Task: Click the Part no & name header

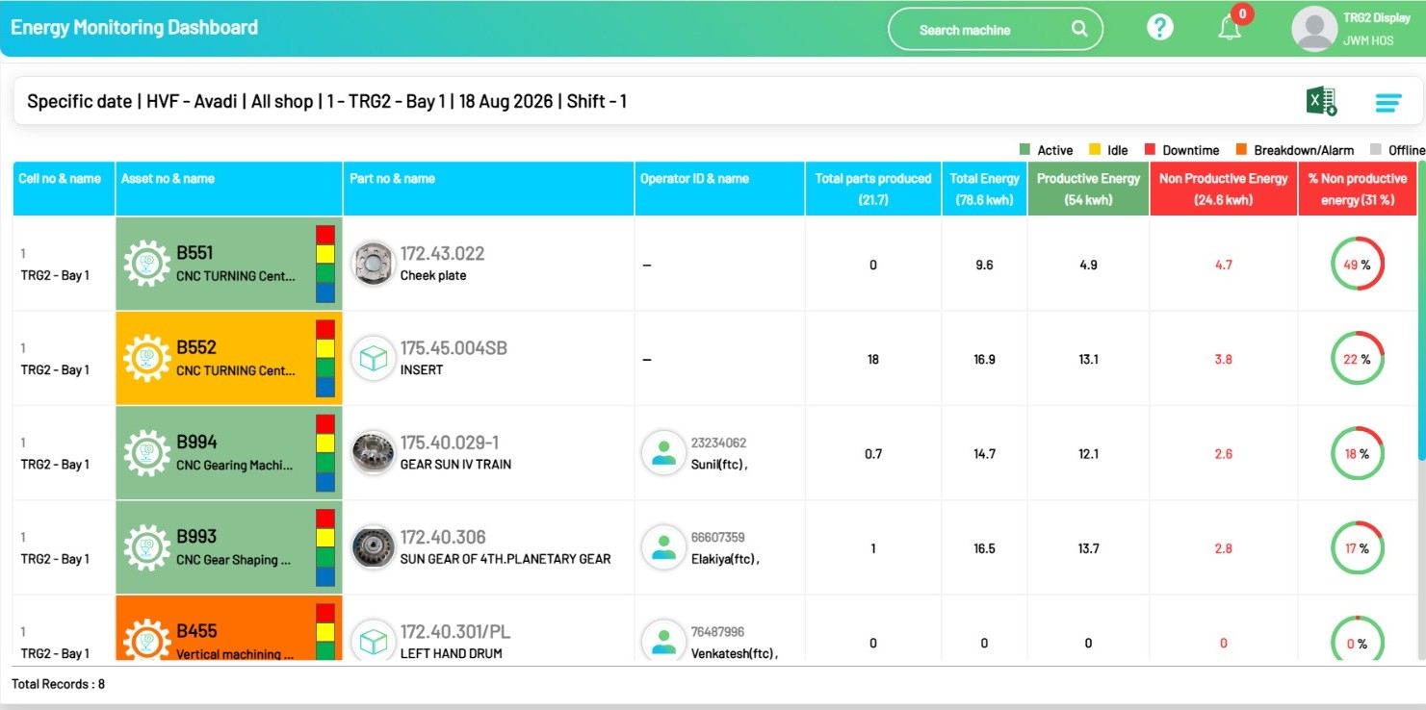Action: click(488, 189)
